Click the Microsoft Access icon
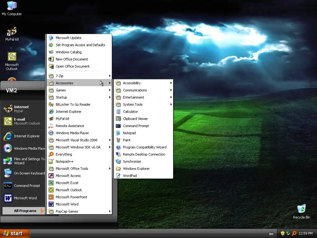This screenshot has width=317, height=238. point(51,176)
